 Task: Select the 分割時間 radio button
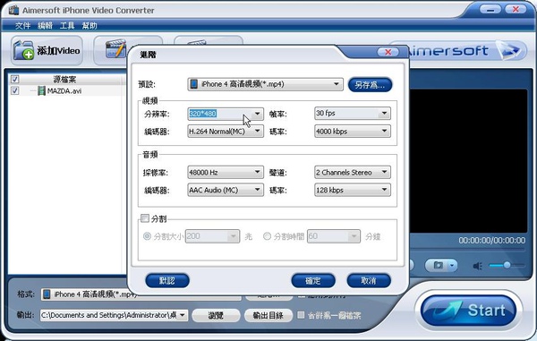[267, 236]
